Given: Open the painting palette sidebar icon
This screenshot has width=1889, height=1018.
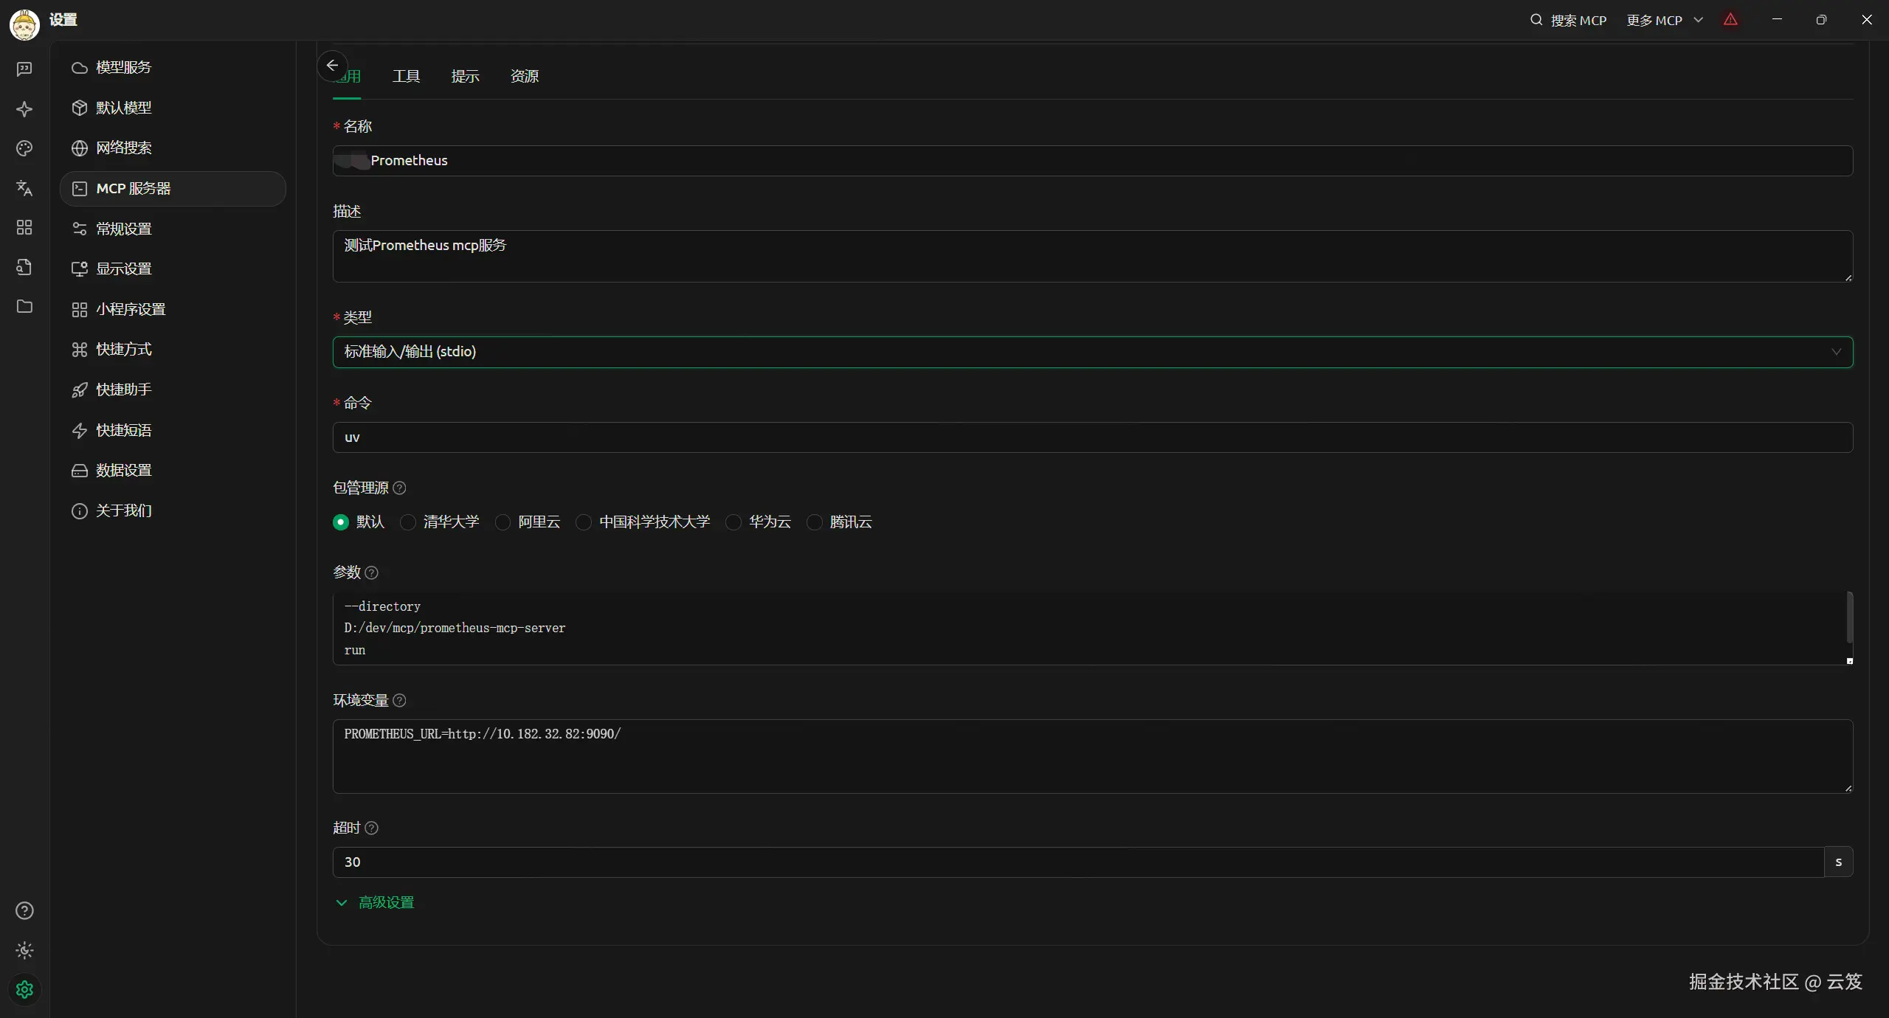Looking at the screenshot, I should (24, 148).
